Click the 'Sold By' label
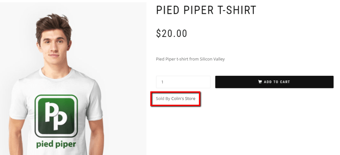 tap(163, 99)
